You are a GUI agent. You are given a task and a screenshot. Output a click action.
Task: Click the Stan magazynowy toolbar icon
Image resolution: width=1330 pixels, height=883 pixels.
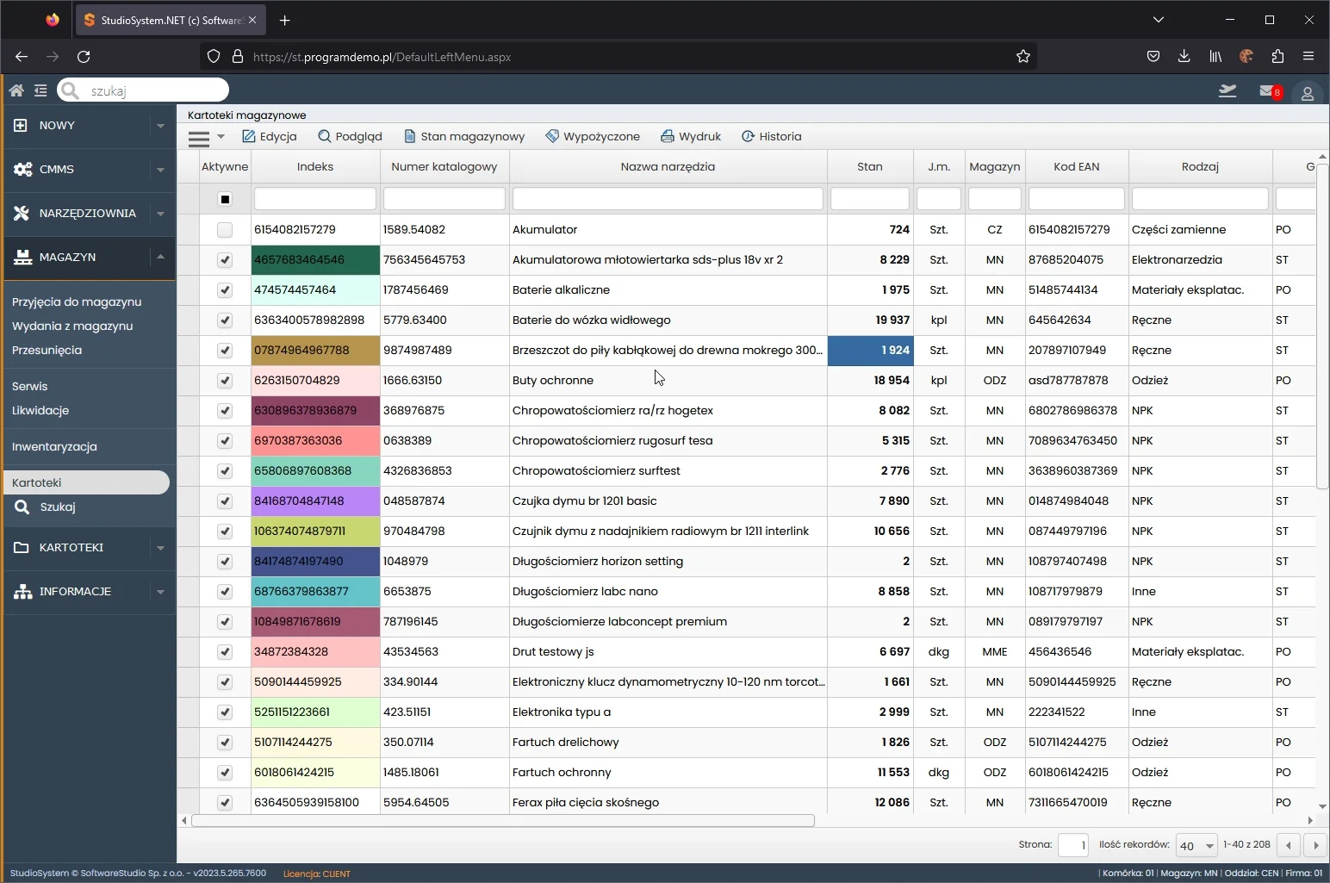tap(411, 136)
